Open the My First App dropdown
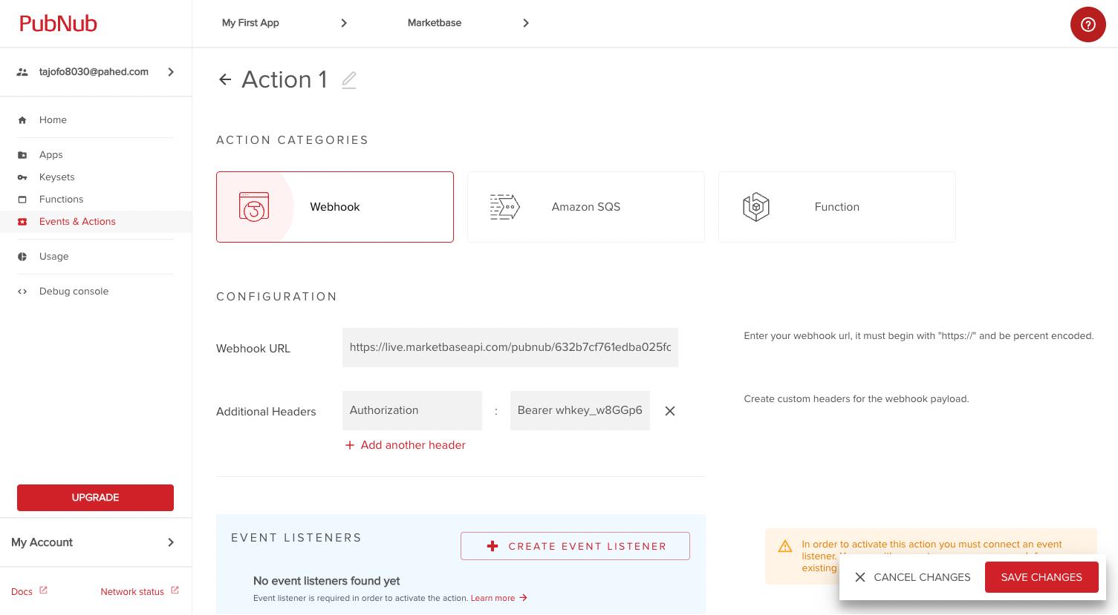 point(284,23)
